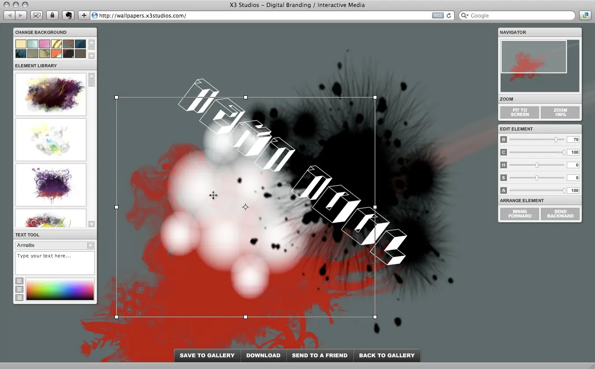Reload the page with the refresh arrow
Image resolution: width=595 pixels, height=369 pixels.
[449, 15]
